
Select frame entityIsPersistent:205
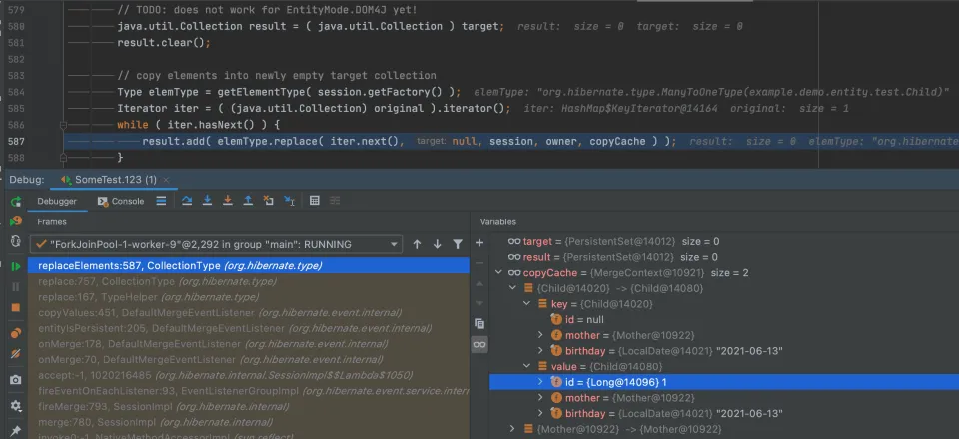coord(249,328)
